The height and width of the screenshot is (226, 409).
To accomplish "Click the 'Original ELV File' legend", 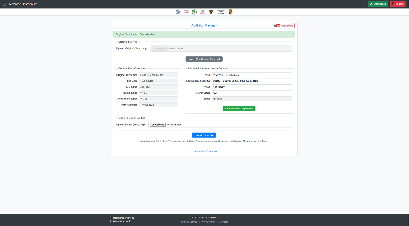I will [x=127, y=42].
